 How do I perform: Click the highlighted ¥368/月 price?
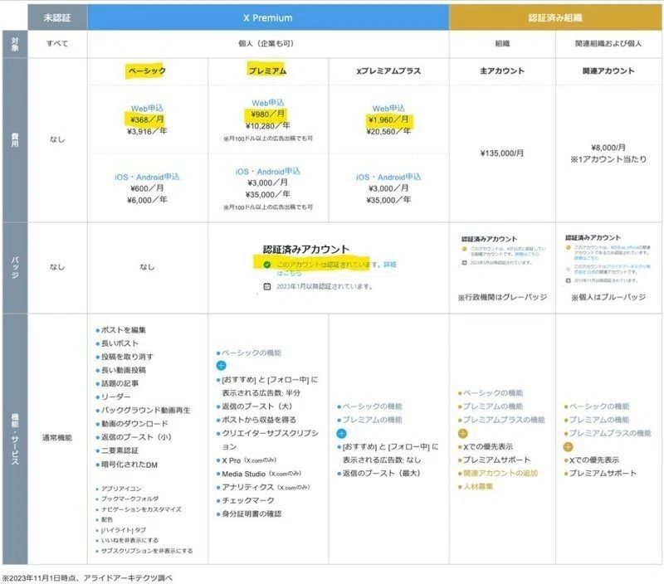coord(146,119)
